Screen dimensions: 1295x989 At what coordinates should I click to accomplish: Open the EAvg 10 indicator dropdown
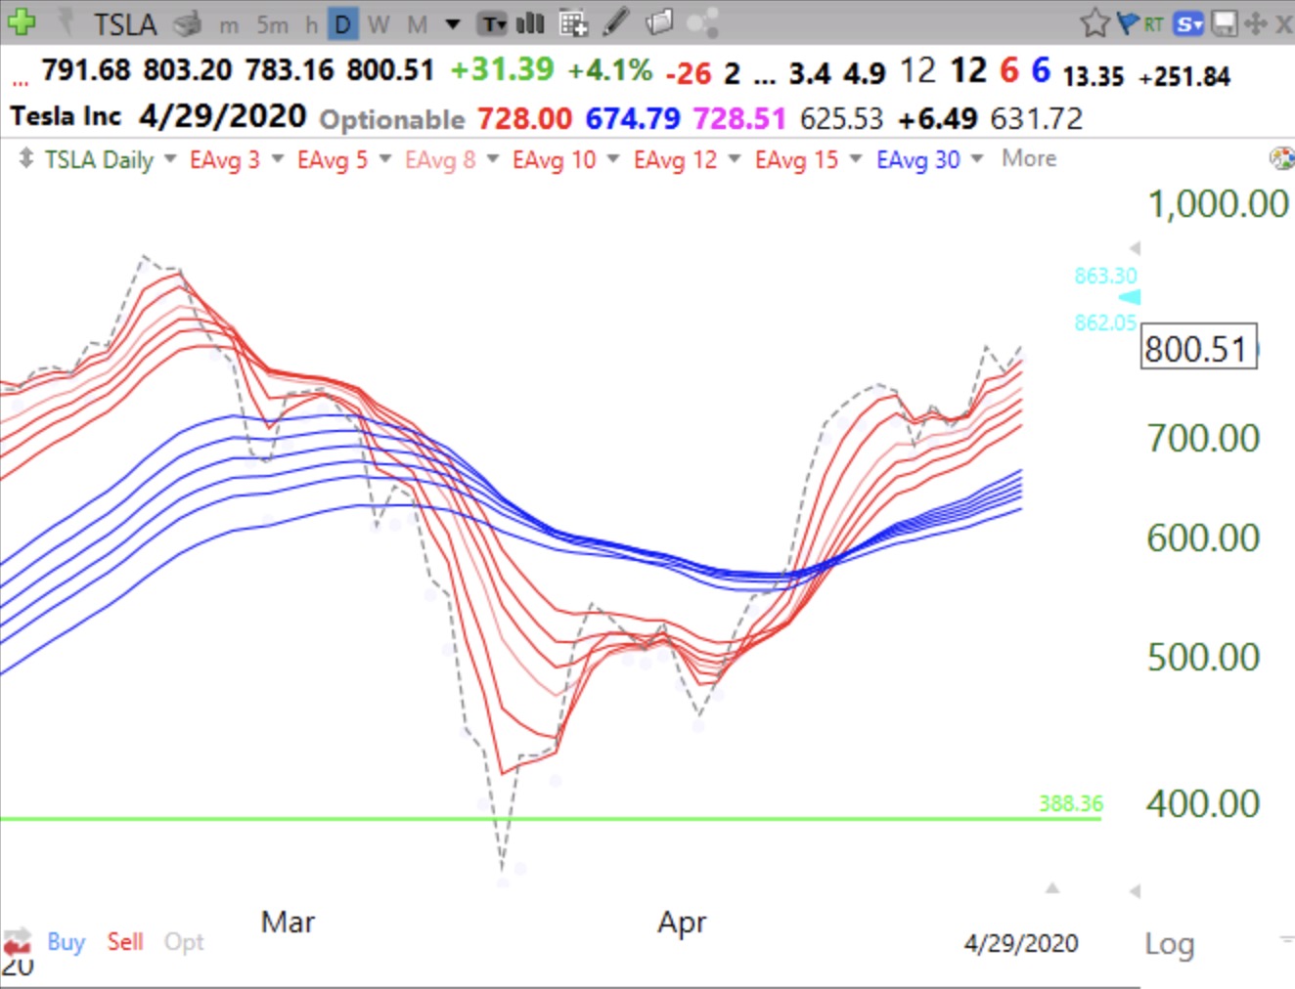click(x=613, y=158)
